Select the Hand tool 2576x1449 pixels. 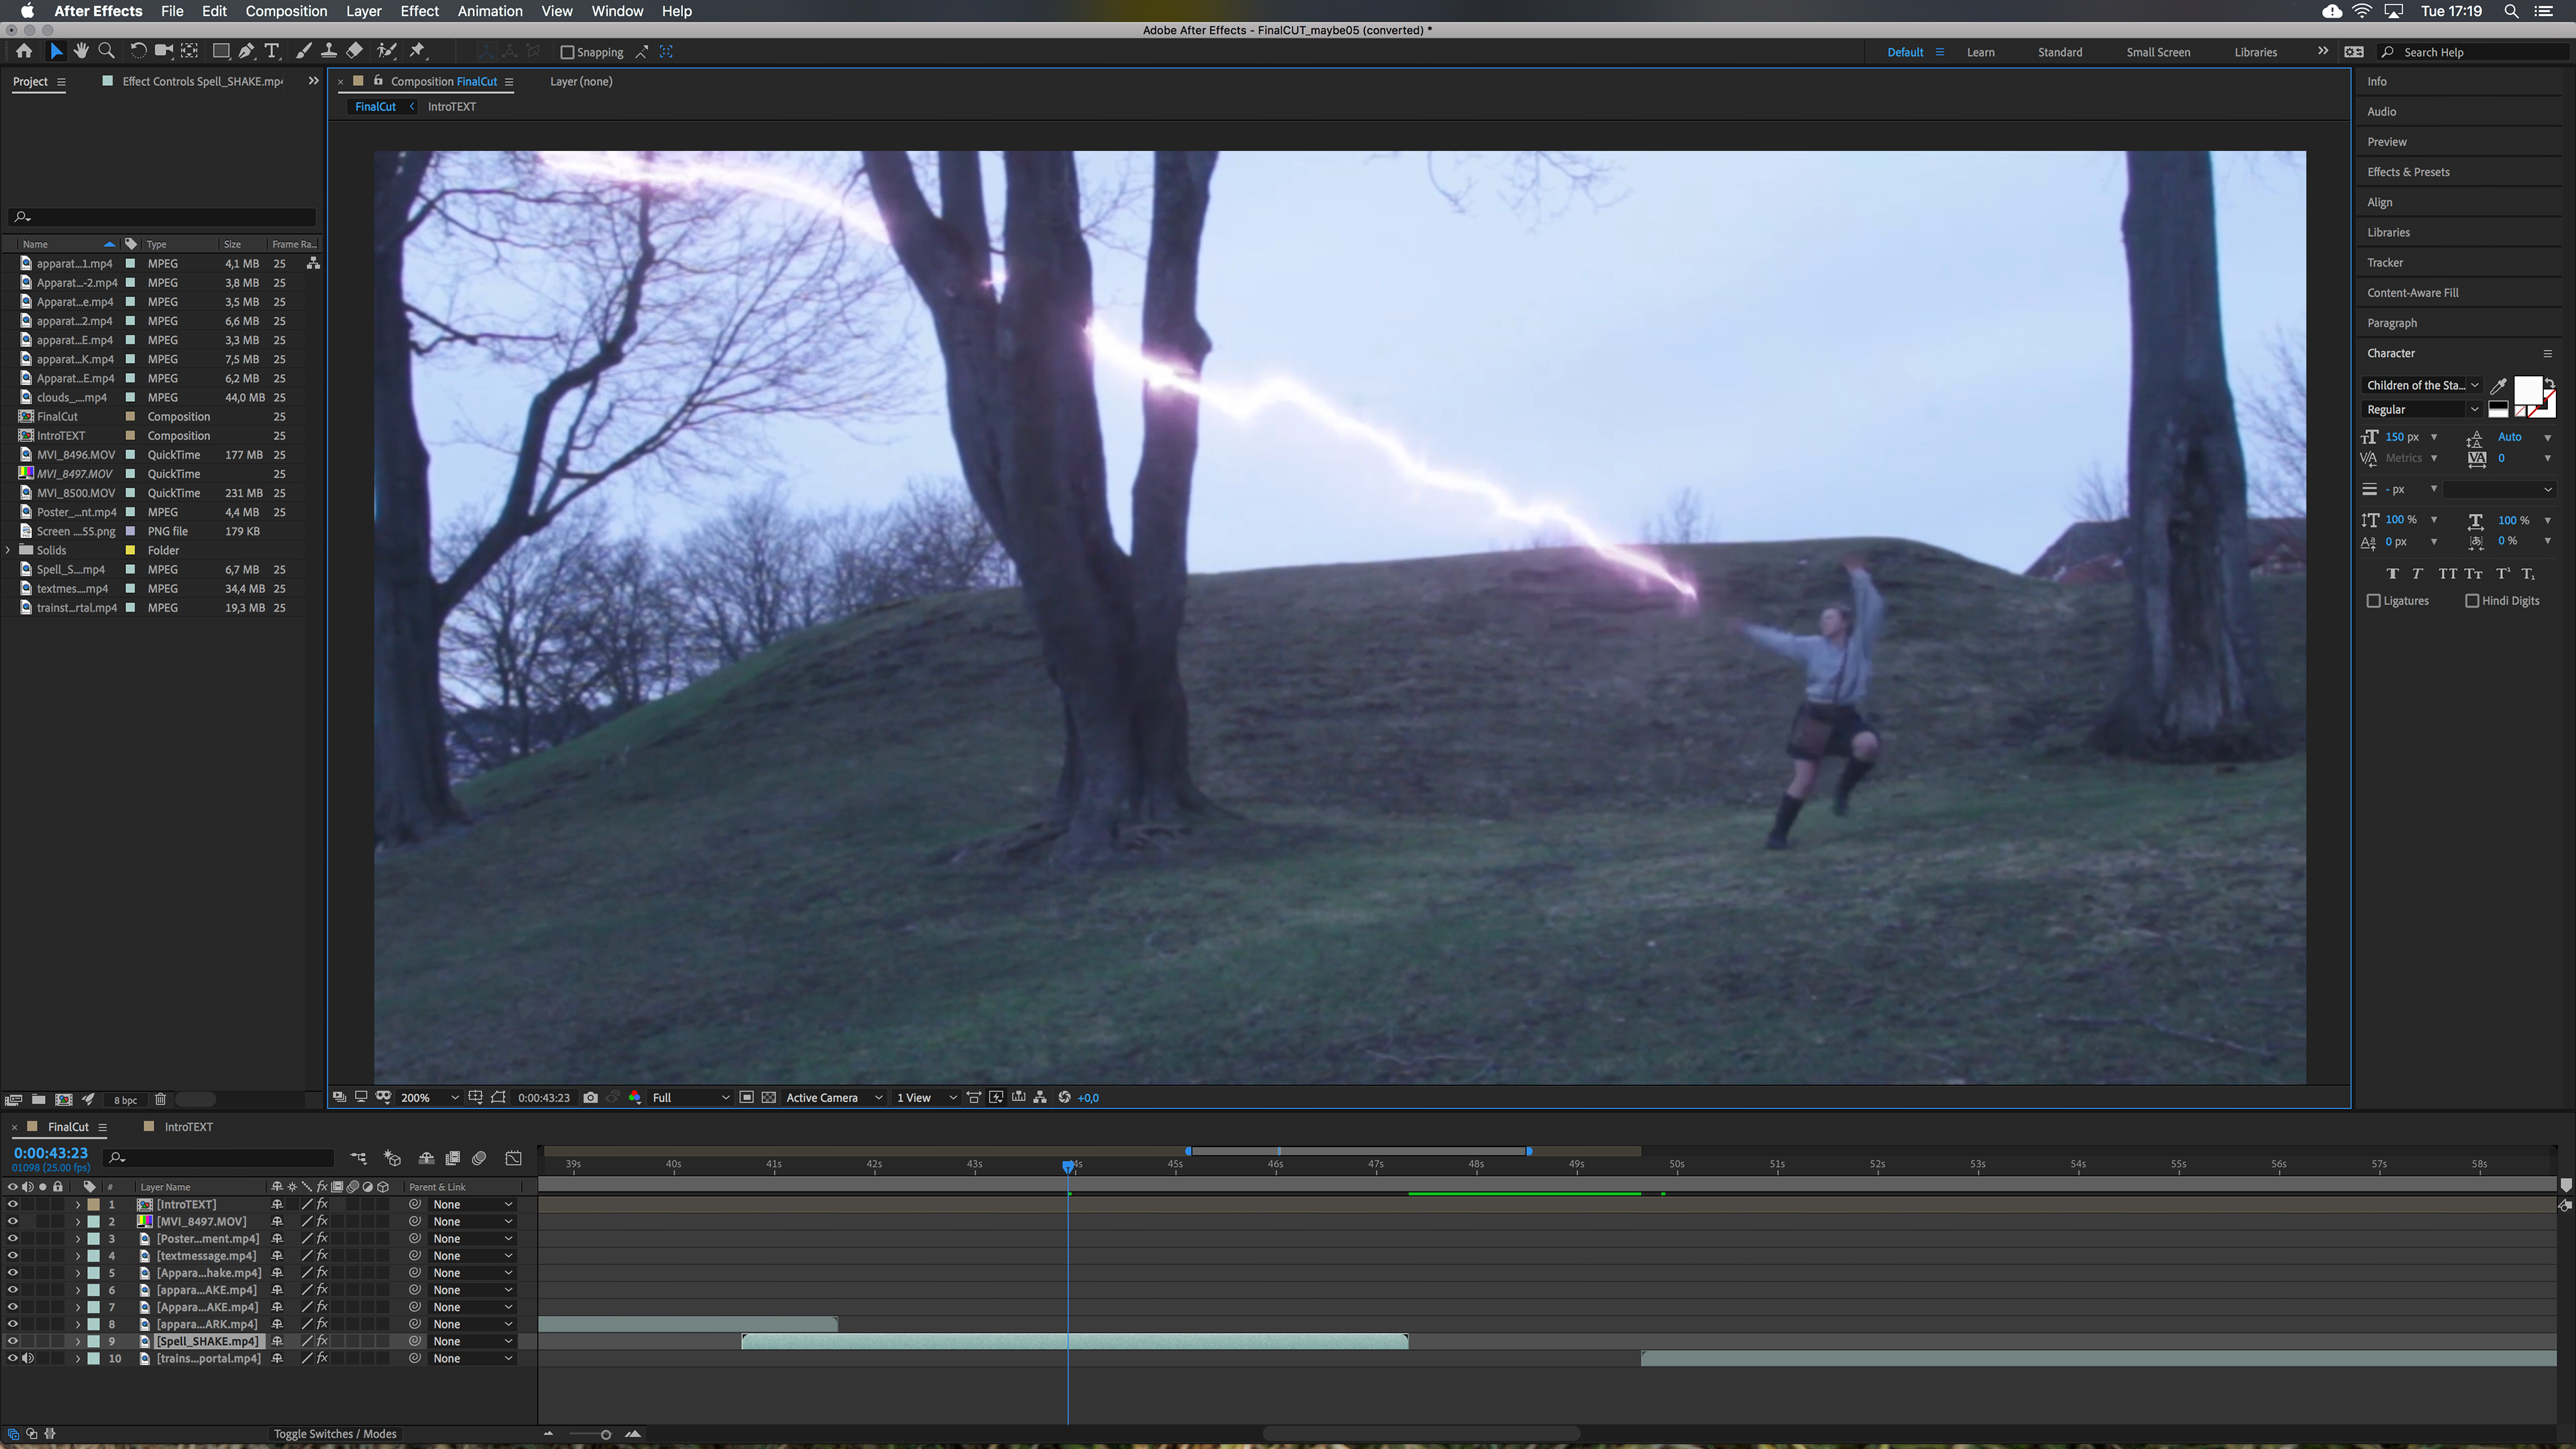[x=81, y=51]
